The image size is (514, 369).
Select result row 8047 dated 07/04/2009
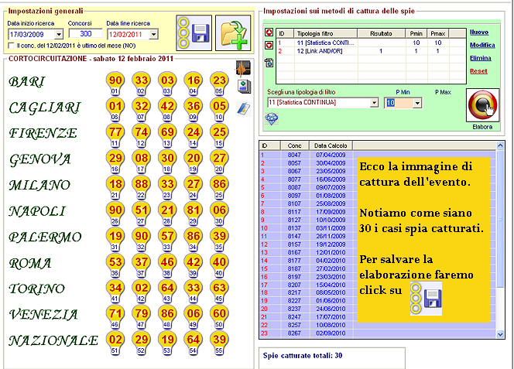pos(378,155)
